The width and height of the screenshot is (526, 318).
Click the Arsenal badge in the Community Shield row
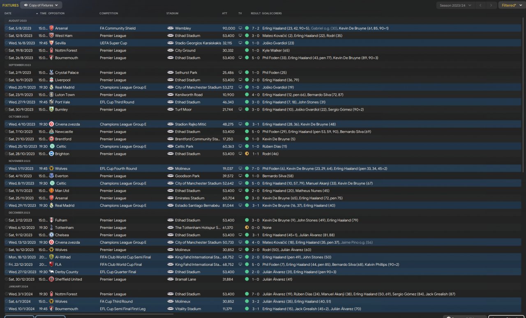pos(51,28)
